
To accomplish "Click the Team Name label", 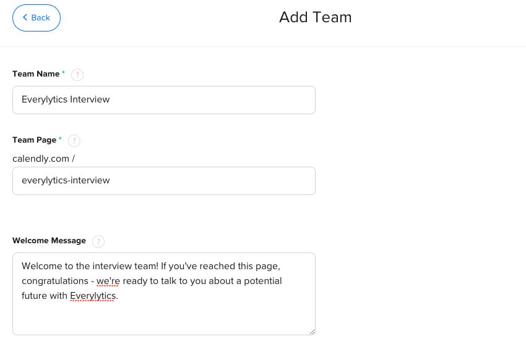I will coord(36,74).
